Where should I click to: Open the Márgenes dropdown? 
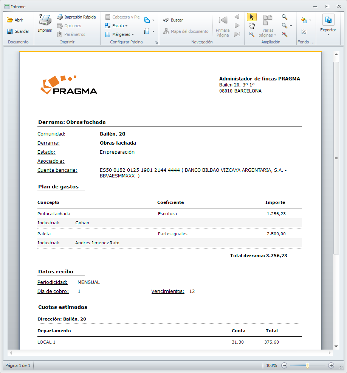119,34
